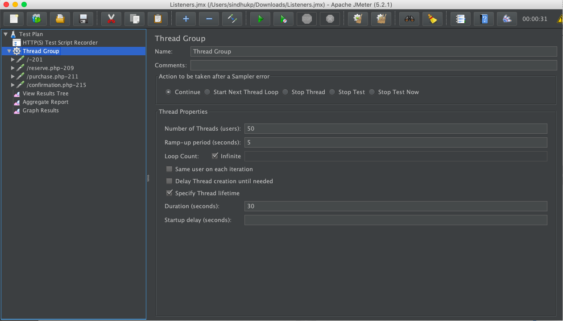The image size is (563, 321).
Task: Click the Name field containing Thread Group
Action: 373,51
